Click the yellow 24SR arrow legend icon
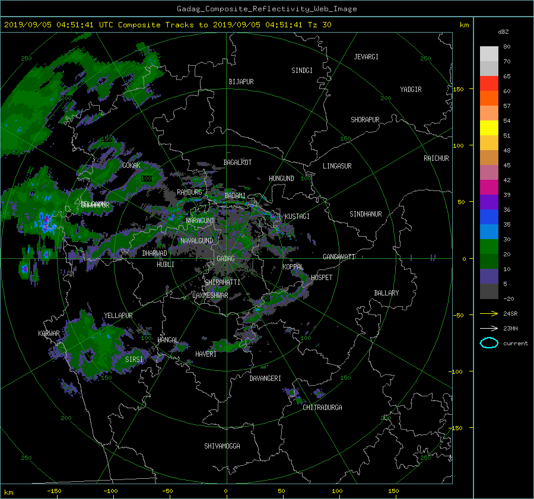Viewport: 534px width, 499px height. (x=489, y=313)
